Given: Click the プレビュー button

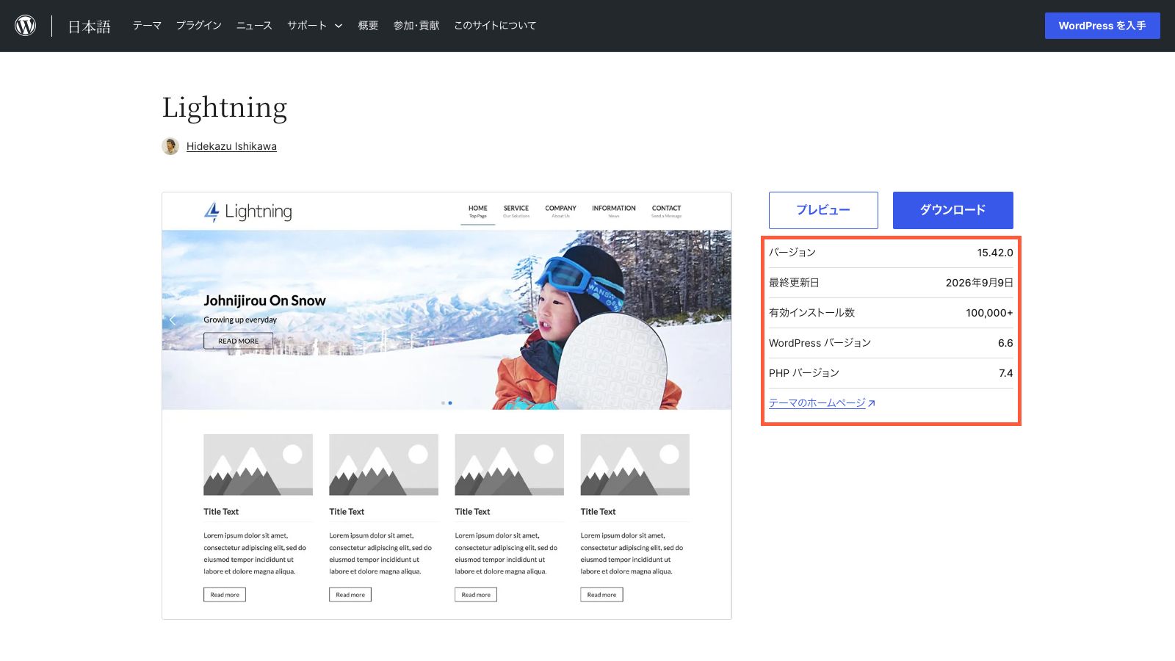Looking at the screenshot, I should 823,210.
